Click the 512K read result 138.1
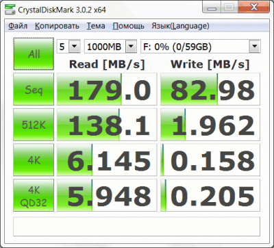Viewport: 274px width, 248px height. tap(107, 125)
